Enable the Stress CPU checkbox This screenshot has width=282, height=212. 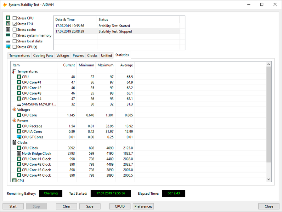[15, 18]
